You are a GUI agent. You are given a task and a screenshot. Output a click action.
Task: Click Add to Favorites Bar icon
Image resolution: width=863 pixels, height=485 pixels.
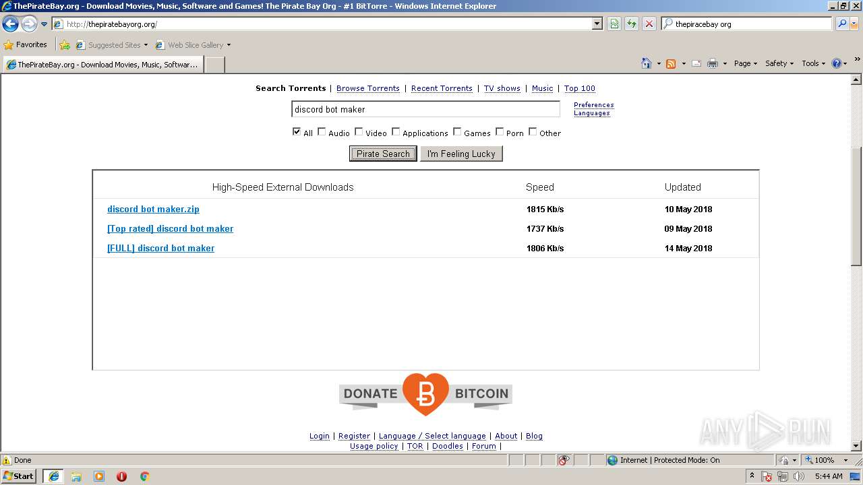click(65, 45)
